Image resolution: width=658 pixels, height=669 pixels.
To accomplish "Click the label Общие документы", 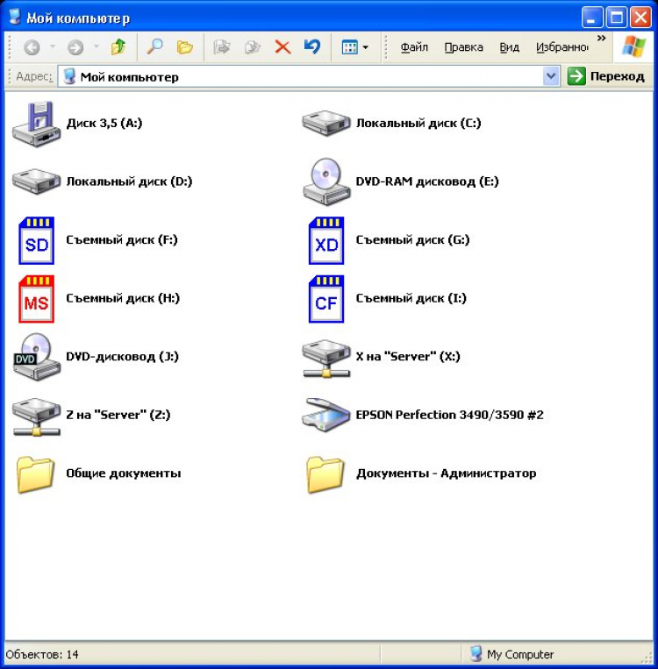I will coord(124,473).
